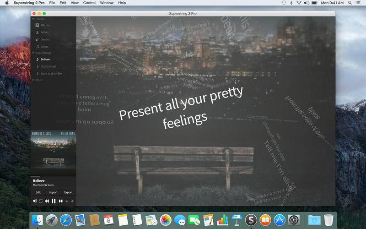Screen dimensions: 366x229
Task: Open the View menu
Action: click(x=75, y=3)
